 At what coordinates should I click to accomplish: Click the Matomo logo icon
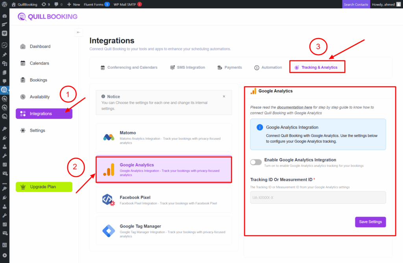click(109, 137)
